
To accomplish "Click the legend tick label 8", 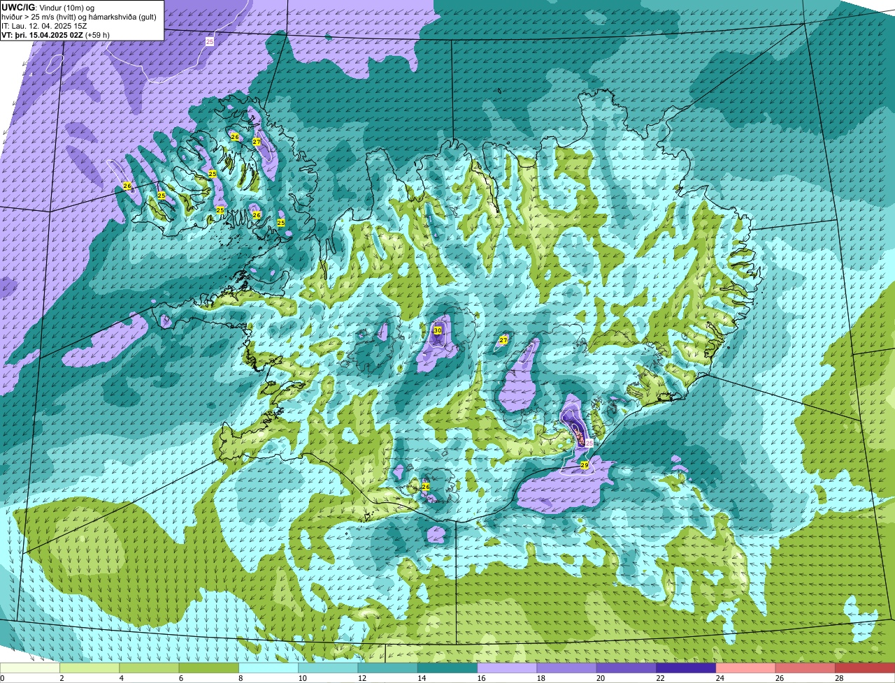I will coord(239,678).
